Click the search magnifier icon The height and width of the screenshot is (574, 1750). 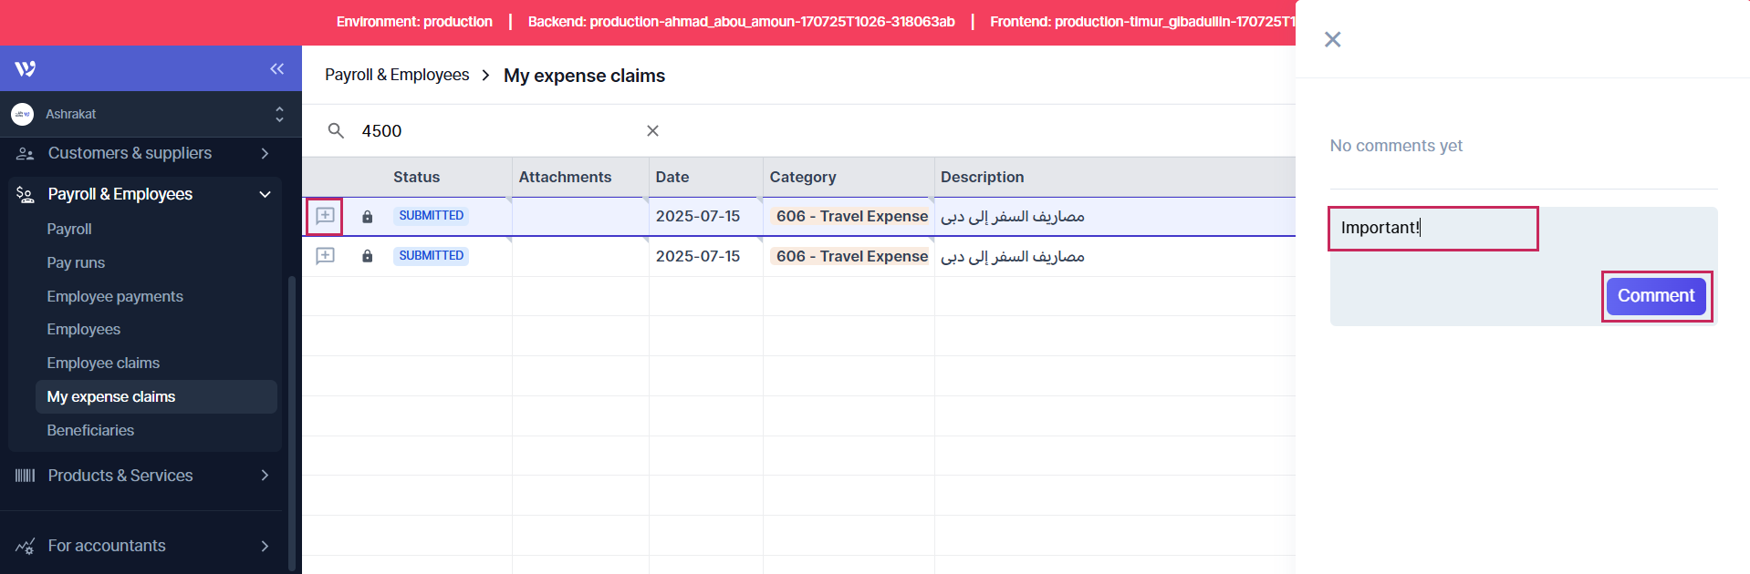(336, 131)
